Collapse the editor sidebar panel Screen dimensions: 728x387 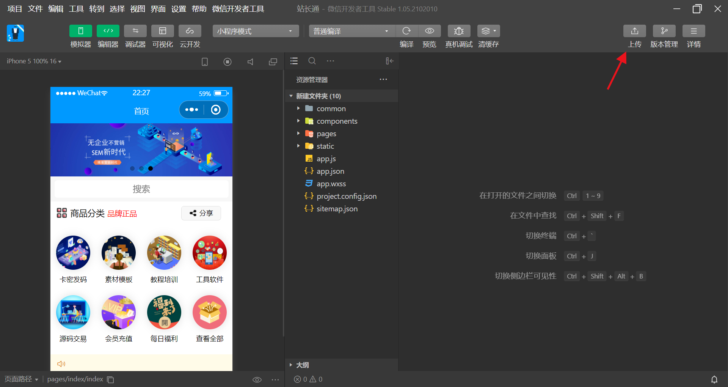pos(390,61)
